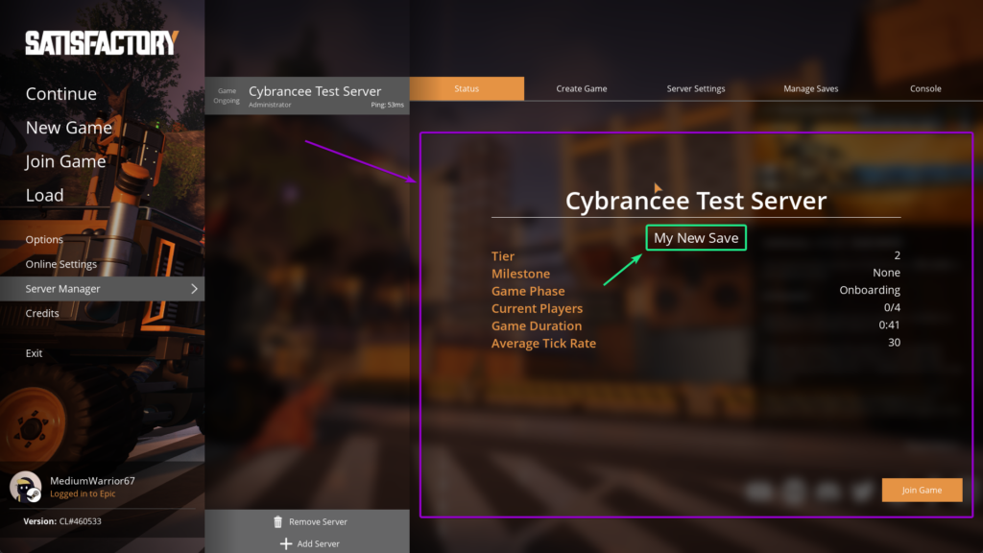Click the Remove Server trash icon
Image resolution: width=983 pixels, height=553 pixels.
[x=278, y=521]
